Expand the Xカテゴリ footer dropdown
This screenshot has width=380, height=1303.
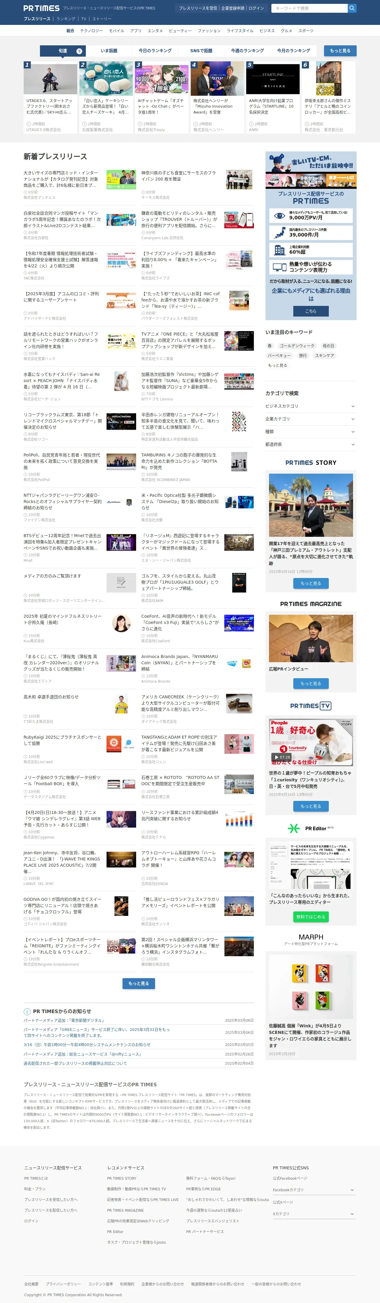click(313, 1213)
